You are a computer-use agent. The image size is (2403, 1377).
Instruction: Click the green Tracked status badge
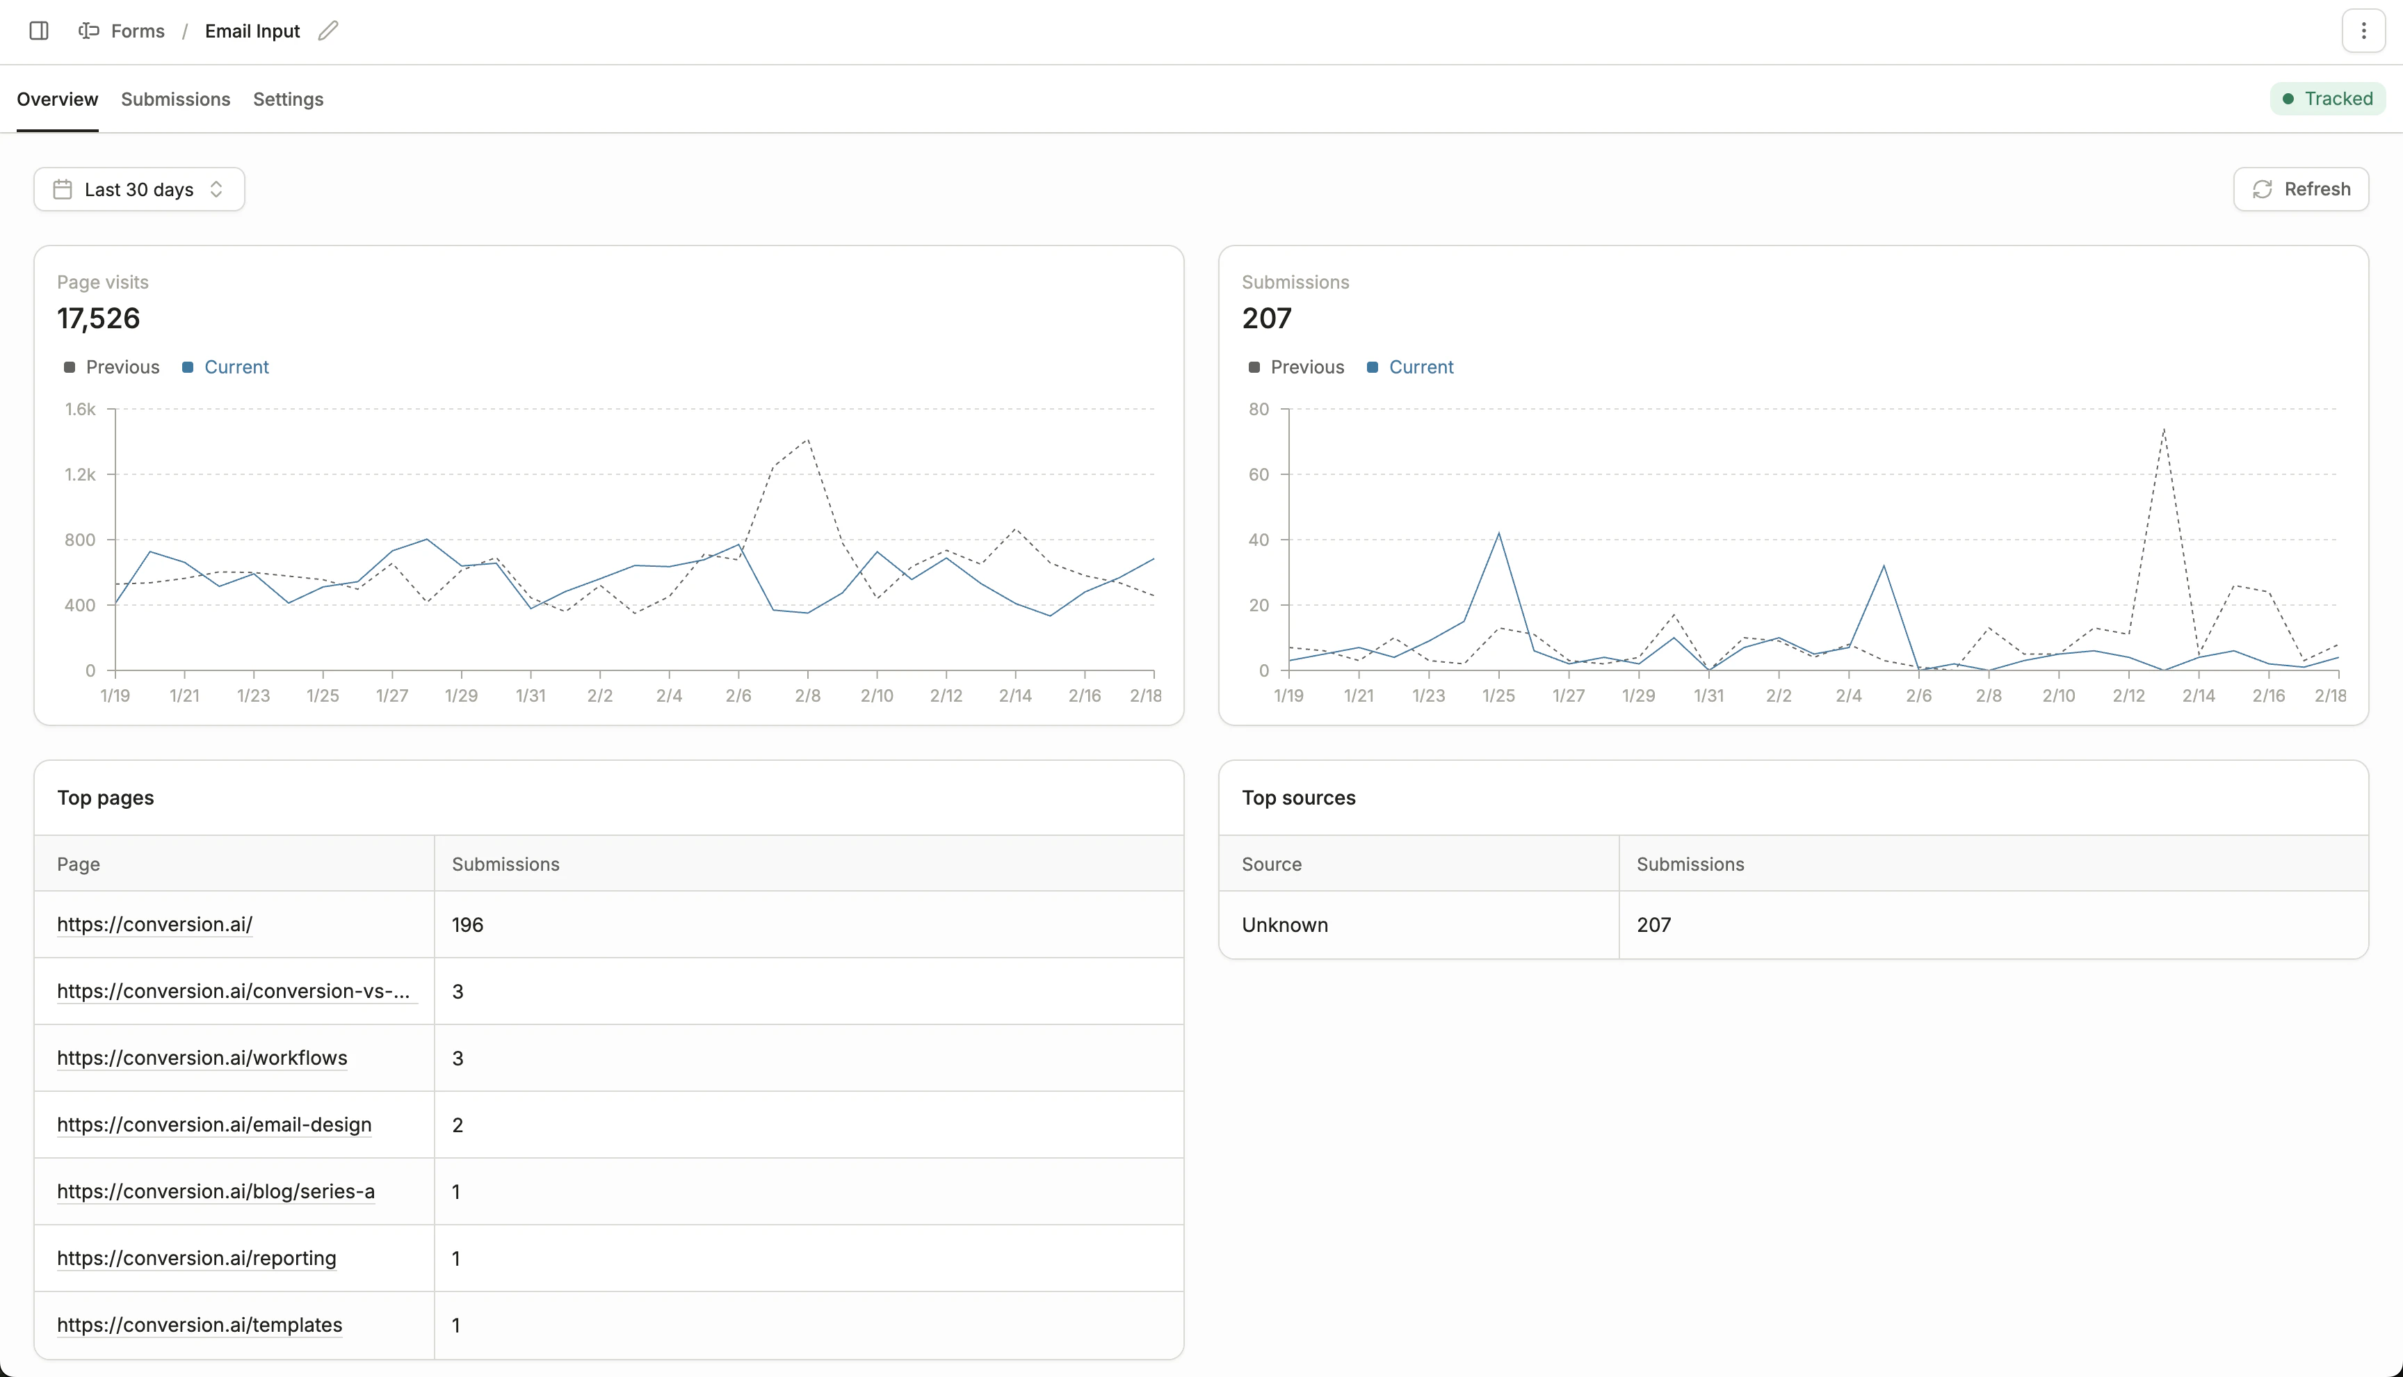(2327, 98)
